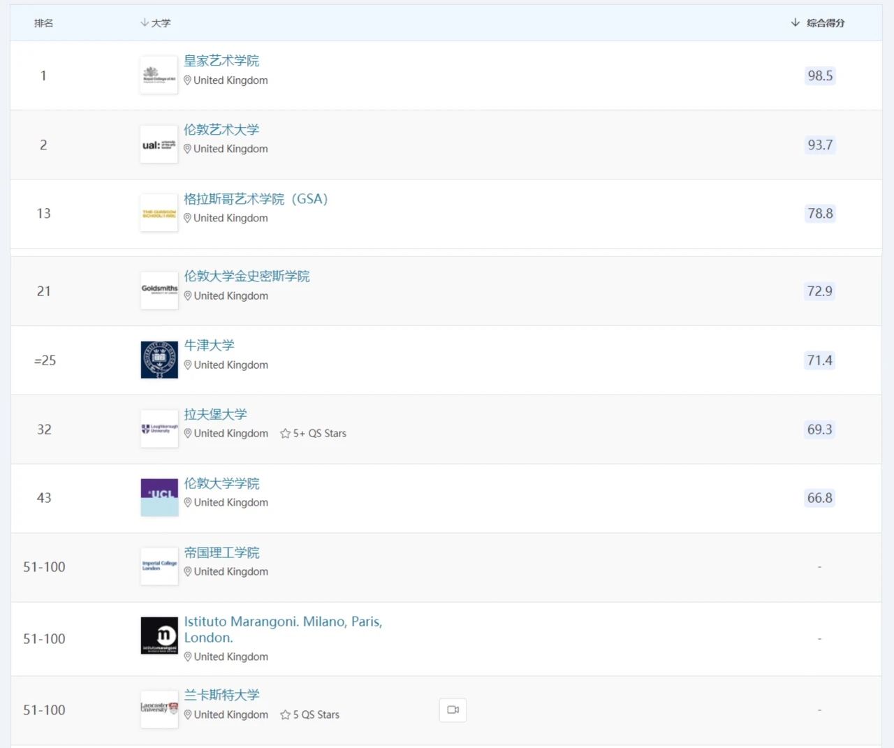Click rank number 21
This screenshot has height=748, width=894.
coord(43,291)
